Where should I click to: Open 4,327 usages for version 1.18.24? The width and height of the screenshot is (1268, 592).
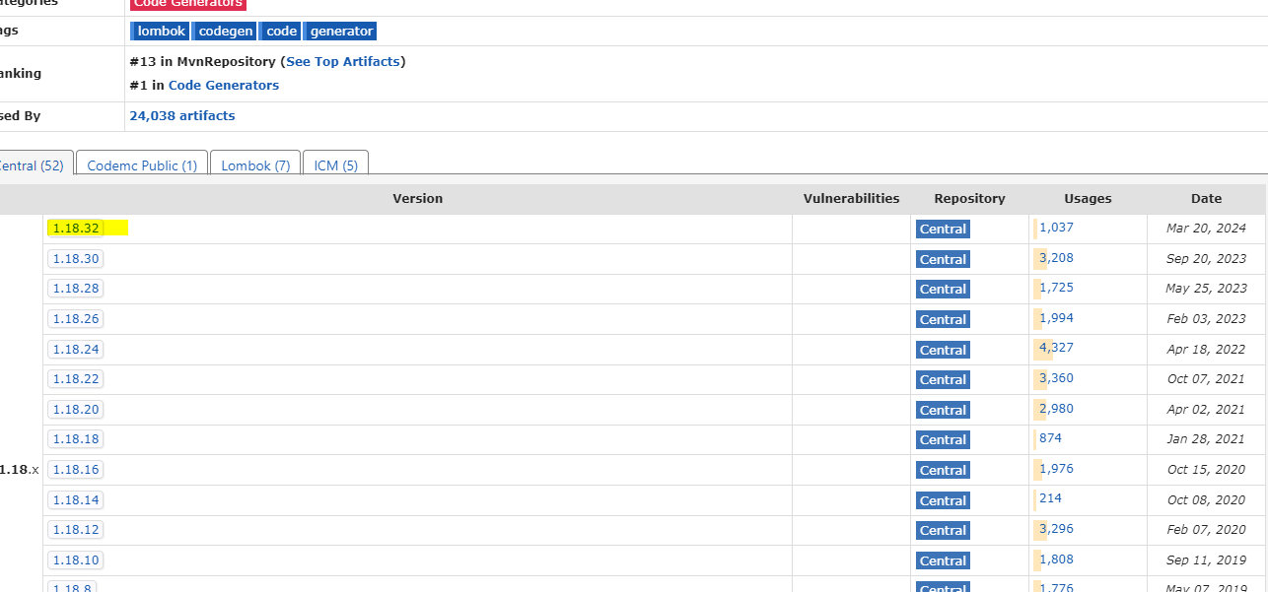click(x=1056, y=348)
